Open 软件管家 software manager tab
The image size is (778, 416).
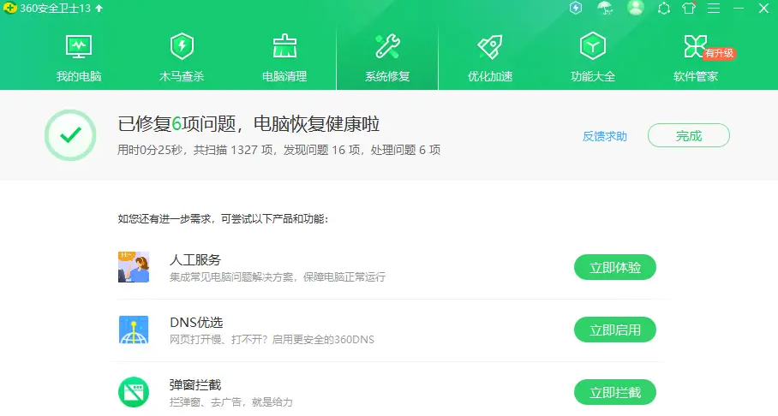pyautogui.click(x=696, y=57)
